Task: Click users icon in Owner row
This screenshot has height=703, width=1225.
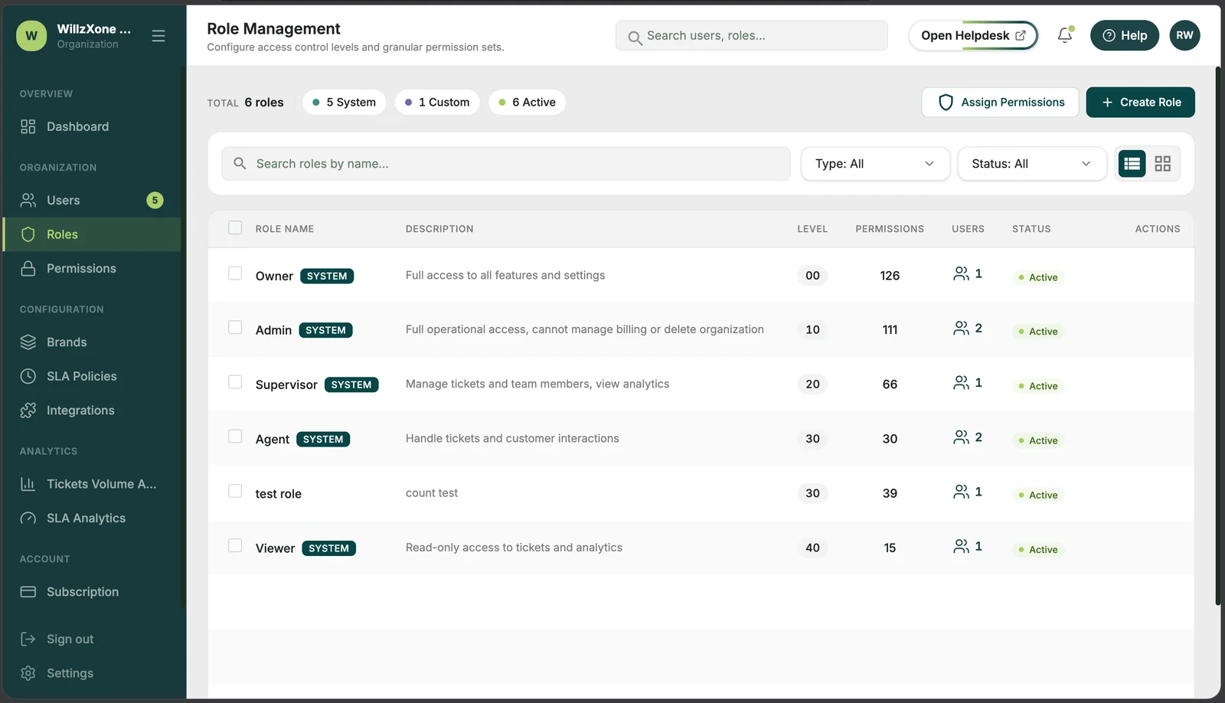Action: click(x=961, y=273)
